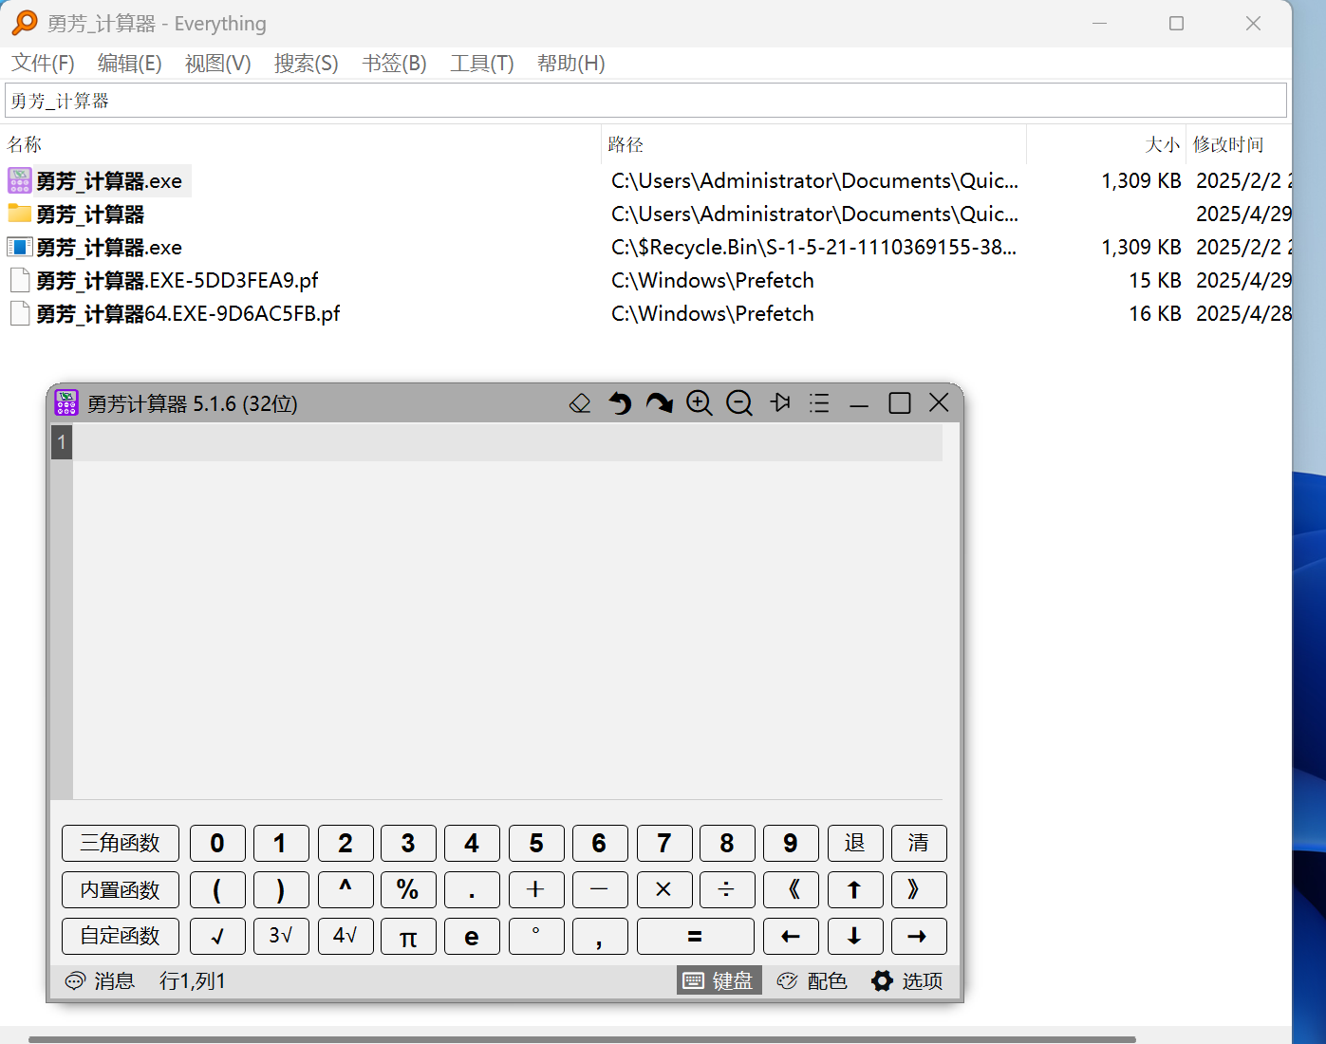Insert π constant key
The height and width of the screenshot is (1044, 1326).
click(x=408, y=936)
